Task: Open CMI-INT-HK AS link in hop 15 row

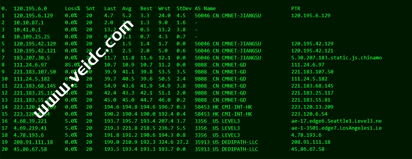Action: pos(223,114)
